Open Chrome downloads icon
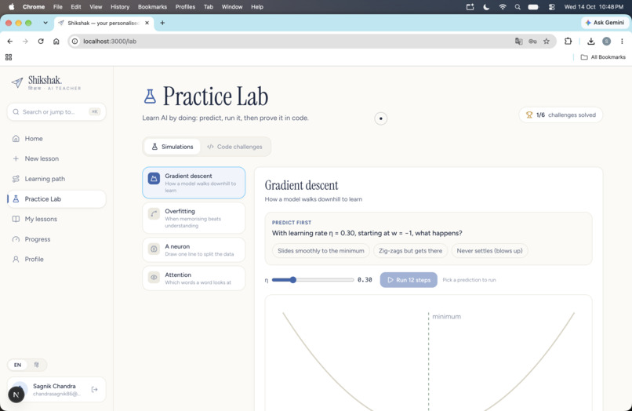The image size is (632, 411). pyautogui.click(x=591, y=41)
